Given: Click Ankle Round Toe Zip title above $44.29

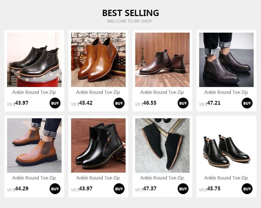Looking at the screenshot, I should [34, 178].
